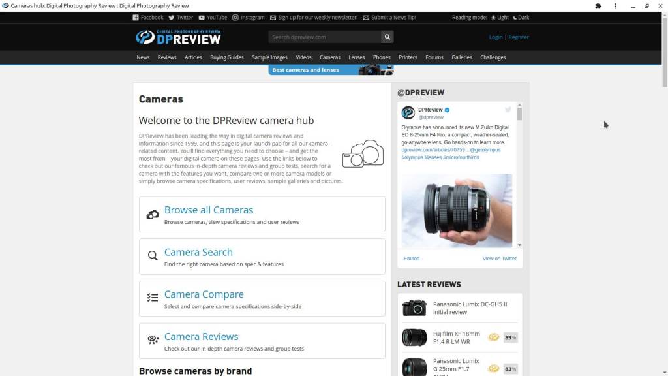
Task: Open the News menu item
Action: click(143, 57)
